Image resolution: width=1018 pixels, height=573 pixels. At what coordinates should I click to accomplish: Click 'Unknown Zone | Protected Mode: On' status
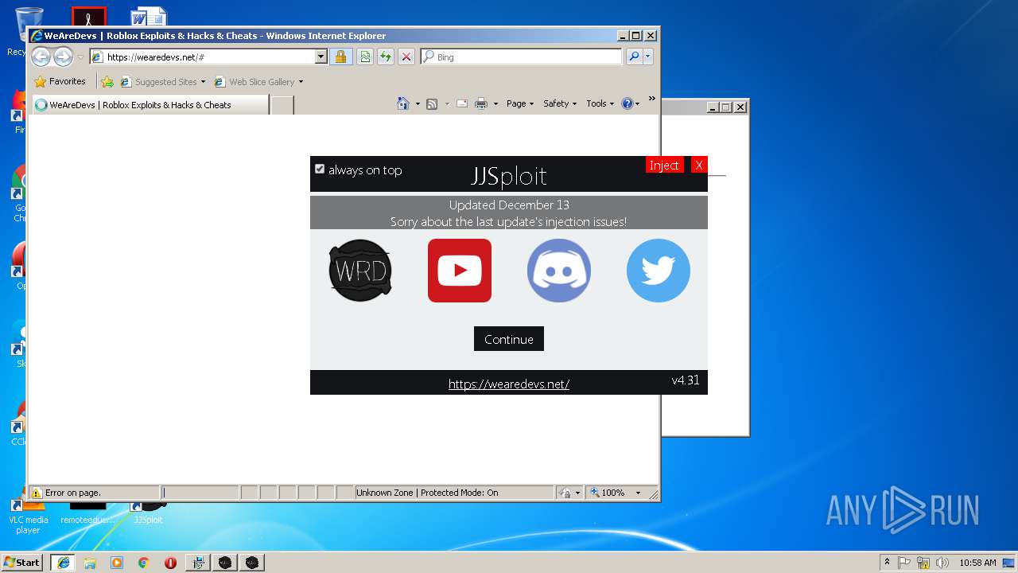click(x=454, y=493)
